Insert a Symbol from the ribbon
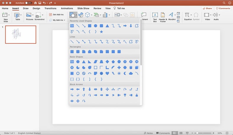 tap(196, 17)
